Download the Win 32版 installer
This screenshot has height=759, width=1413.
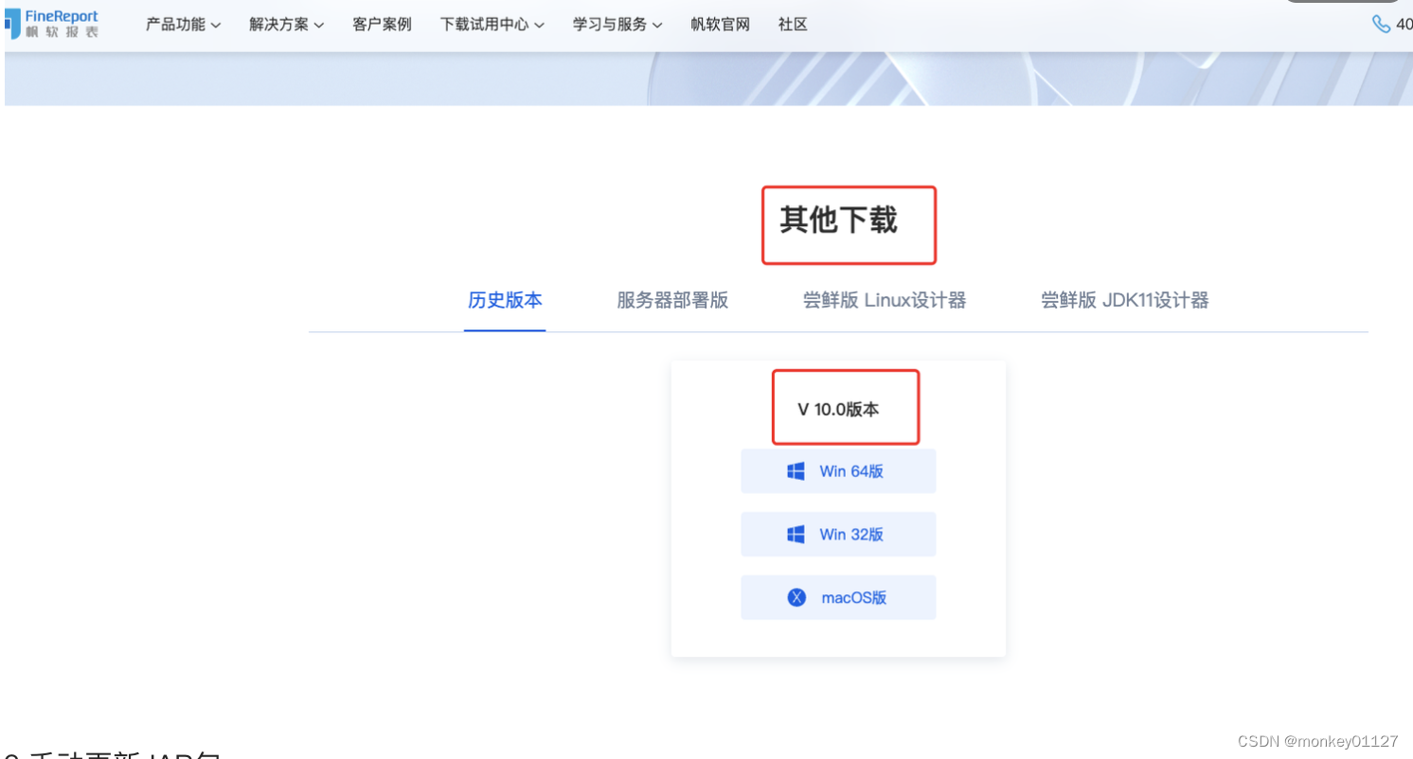click(838, 535)
